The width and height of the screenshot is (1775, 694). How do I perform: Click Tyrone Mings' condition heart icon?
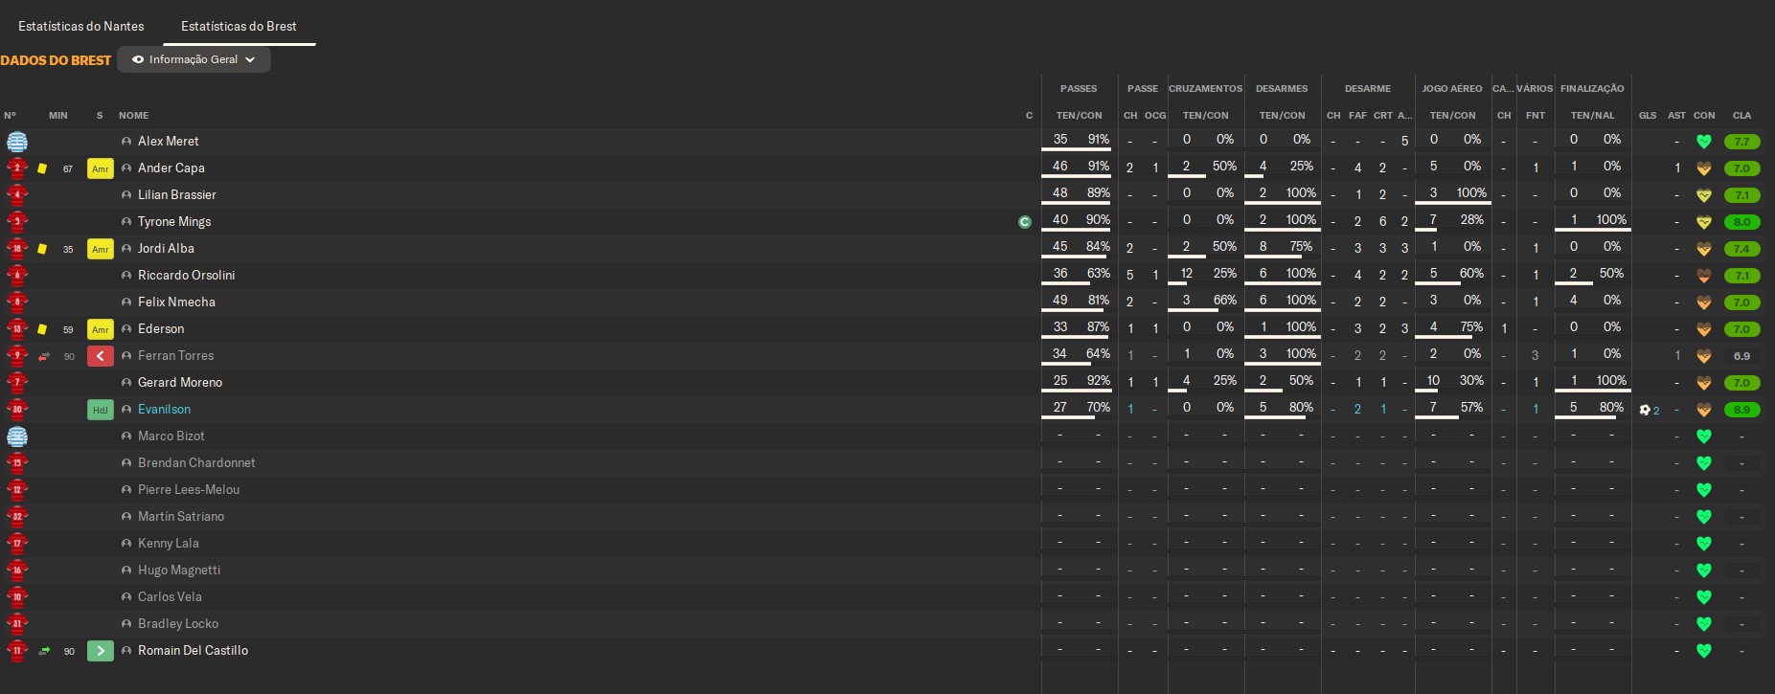pyautogui.click(x=1703, y=222)
